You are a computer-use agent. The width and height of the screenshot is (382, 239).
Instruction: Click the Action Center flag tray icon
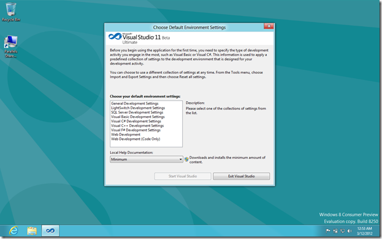[328, 230]
